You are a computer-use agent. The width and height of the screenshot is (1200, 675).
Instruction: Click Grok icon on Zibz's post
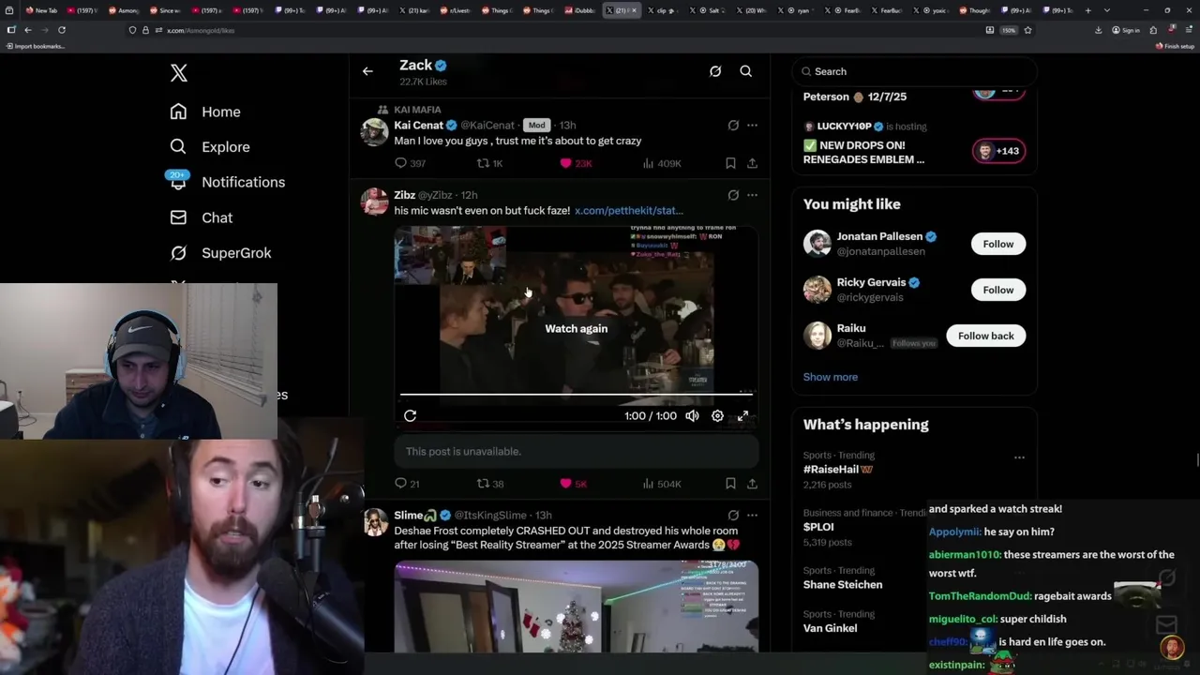point(733,195)
